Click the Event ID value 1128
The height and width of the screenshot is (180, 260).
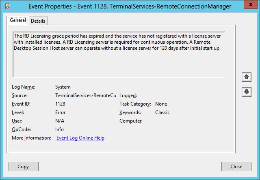60,104
